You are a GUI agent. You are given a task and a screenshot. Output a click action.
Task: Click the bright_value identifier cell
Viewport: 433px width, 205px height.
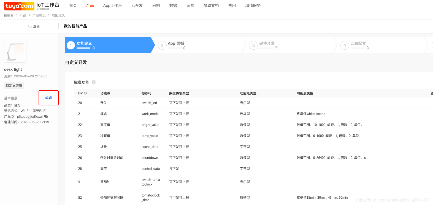pyautogui.click(x=150, y=125)
